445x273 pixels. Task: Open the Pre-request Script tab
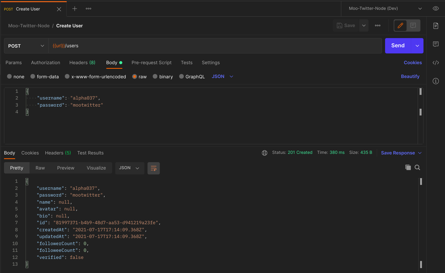(152, 63)
